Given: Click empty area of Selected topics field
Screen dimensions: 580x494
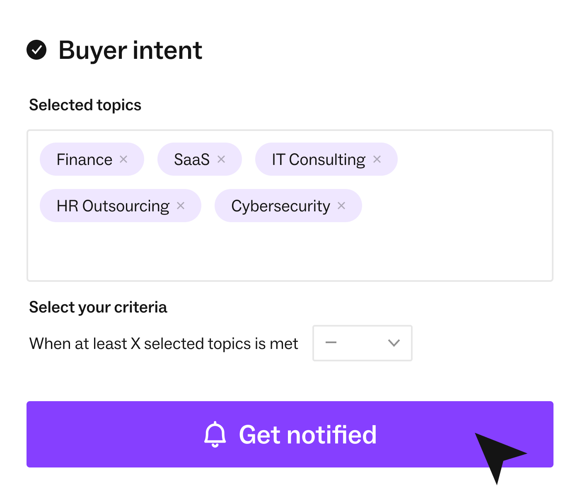Looking at the screenshot, I should [x=290, y=253].
